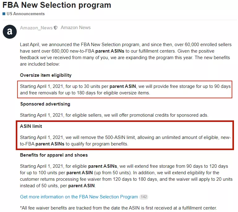Click the 'Sponsored advertising' heading
The height and width of the screenshot is (212, 238).
pos(45,104)
